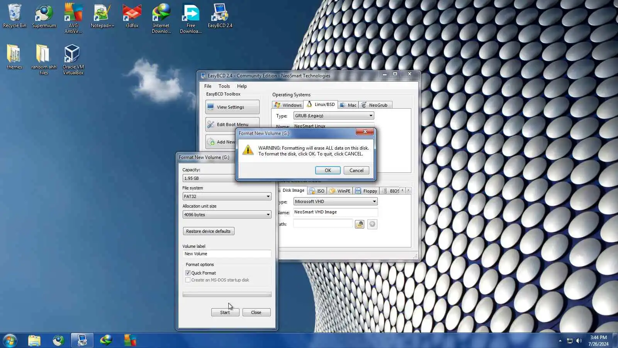Click EasyBCD icon in the taskbar

[x=82, y=341]
